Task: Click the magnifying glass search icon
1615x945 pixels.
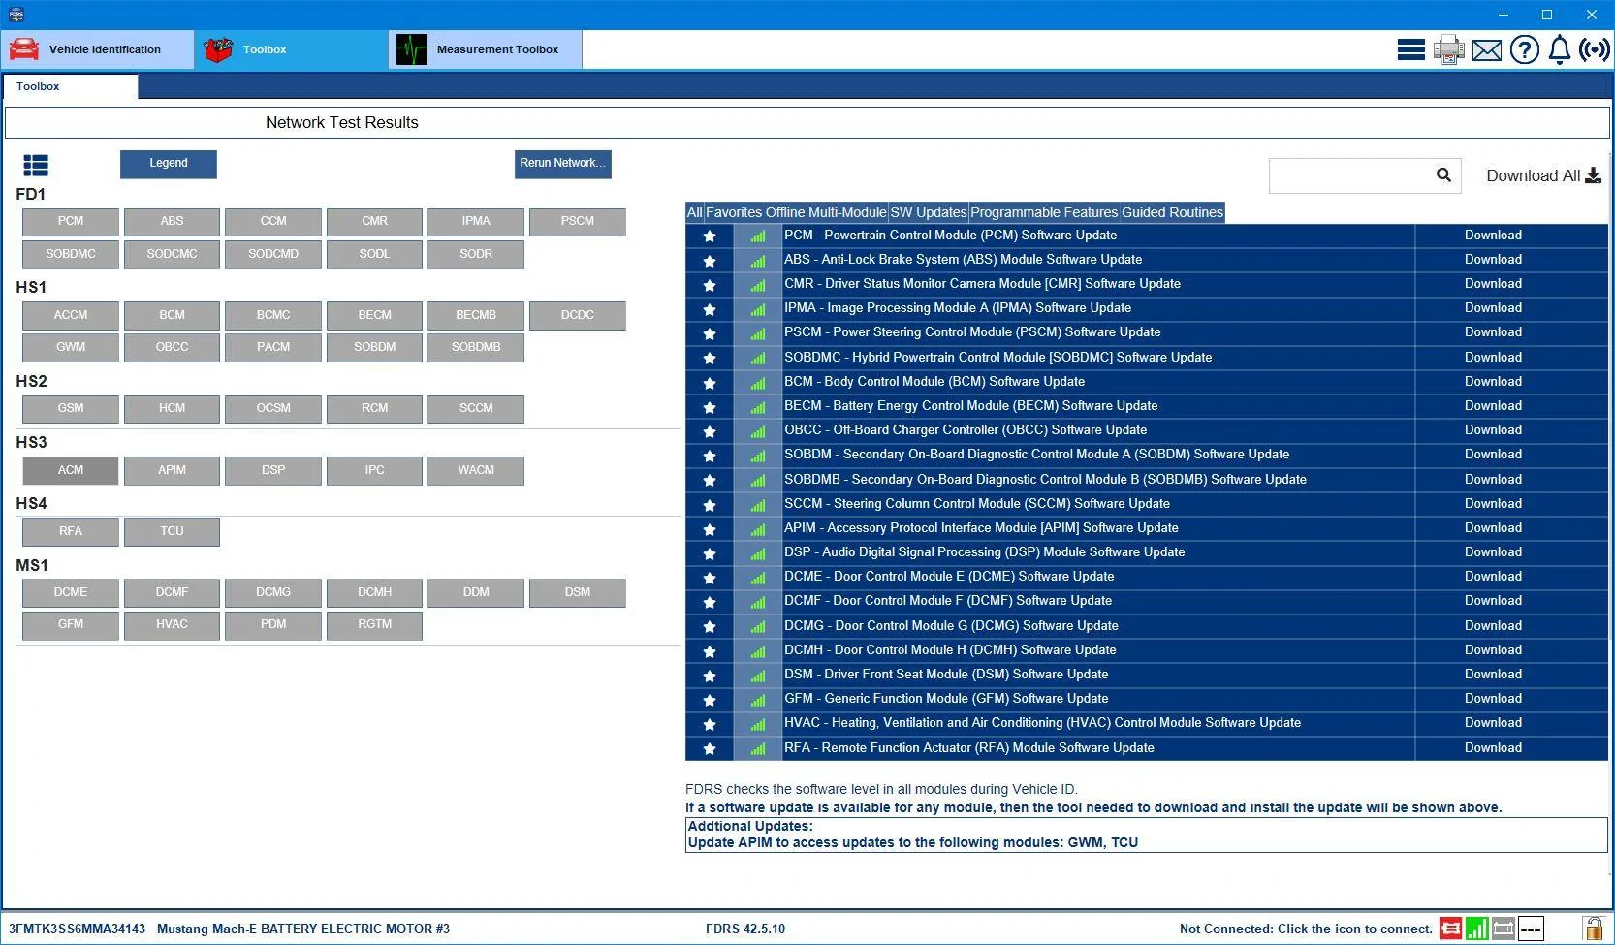Action: click(1443, 174)
